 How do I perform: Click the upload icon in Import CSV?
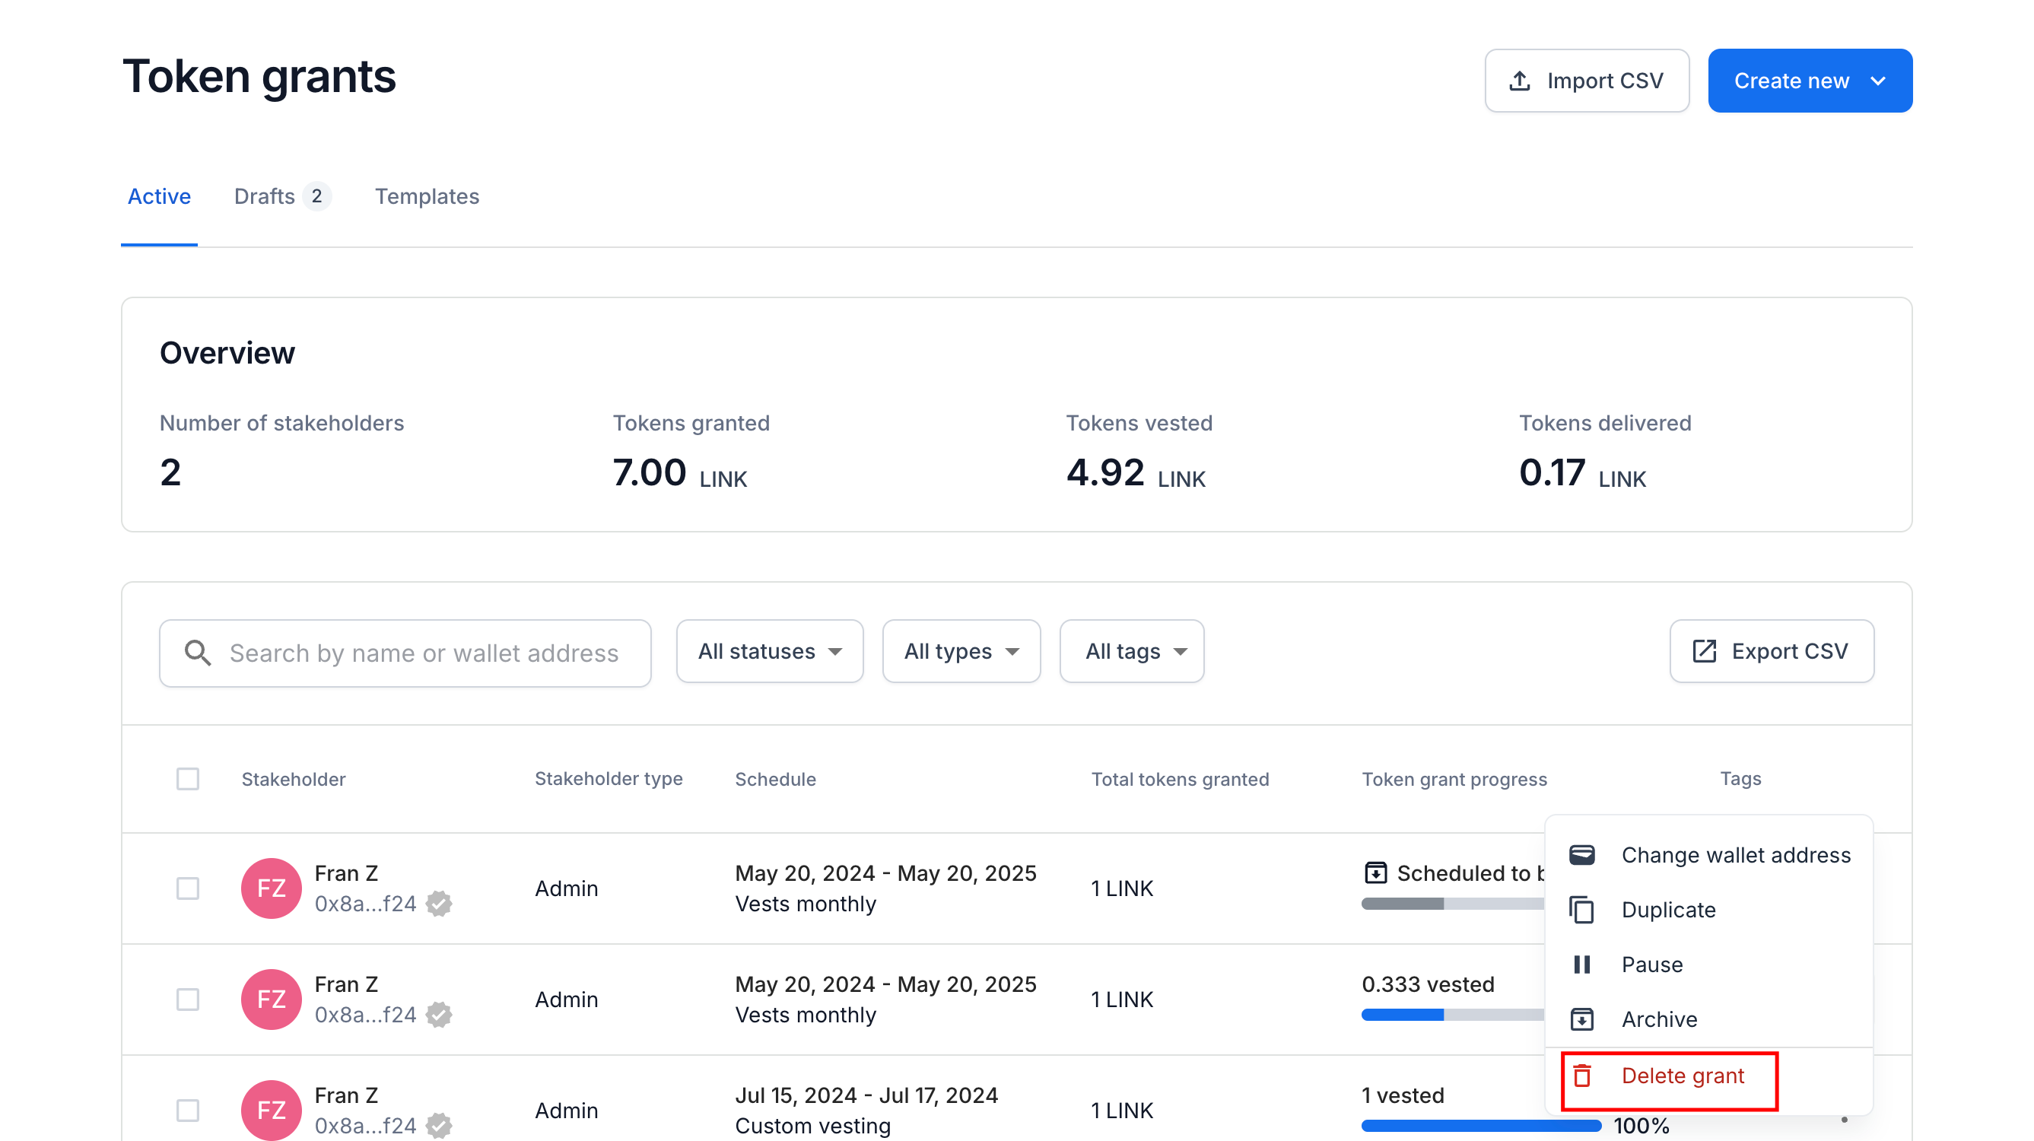[x=1519, y=81]
